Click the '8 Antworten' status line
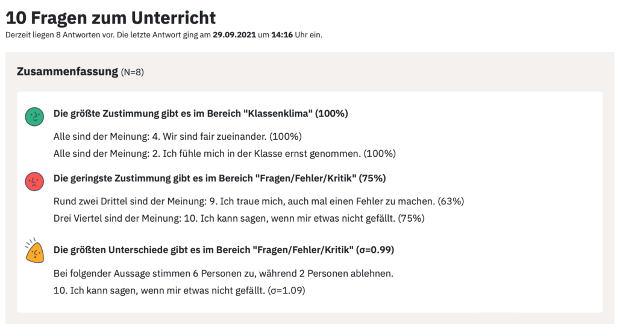This screenshot has height=329, width=617. click(164, 34)
